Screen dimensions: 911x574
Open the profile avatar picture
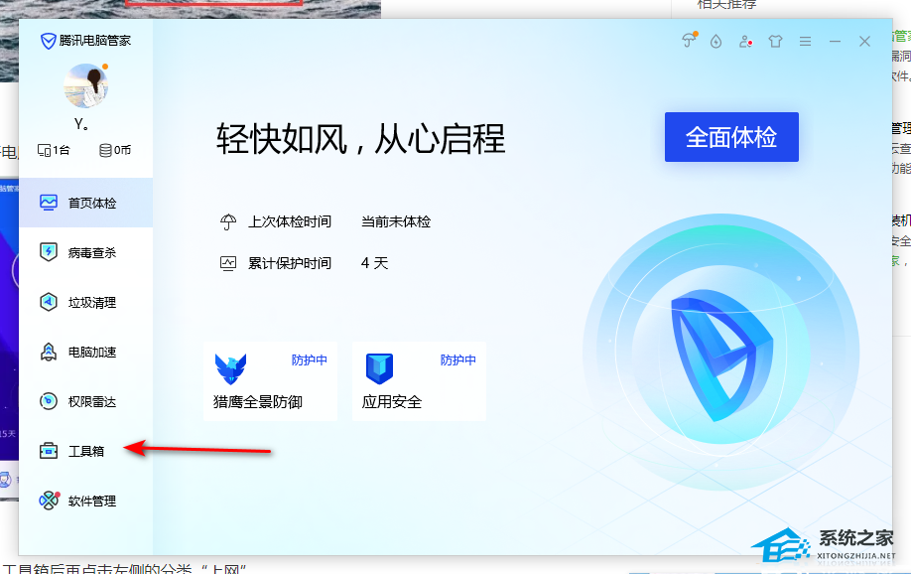86,85
